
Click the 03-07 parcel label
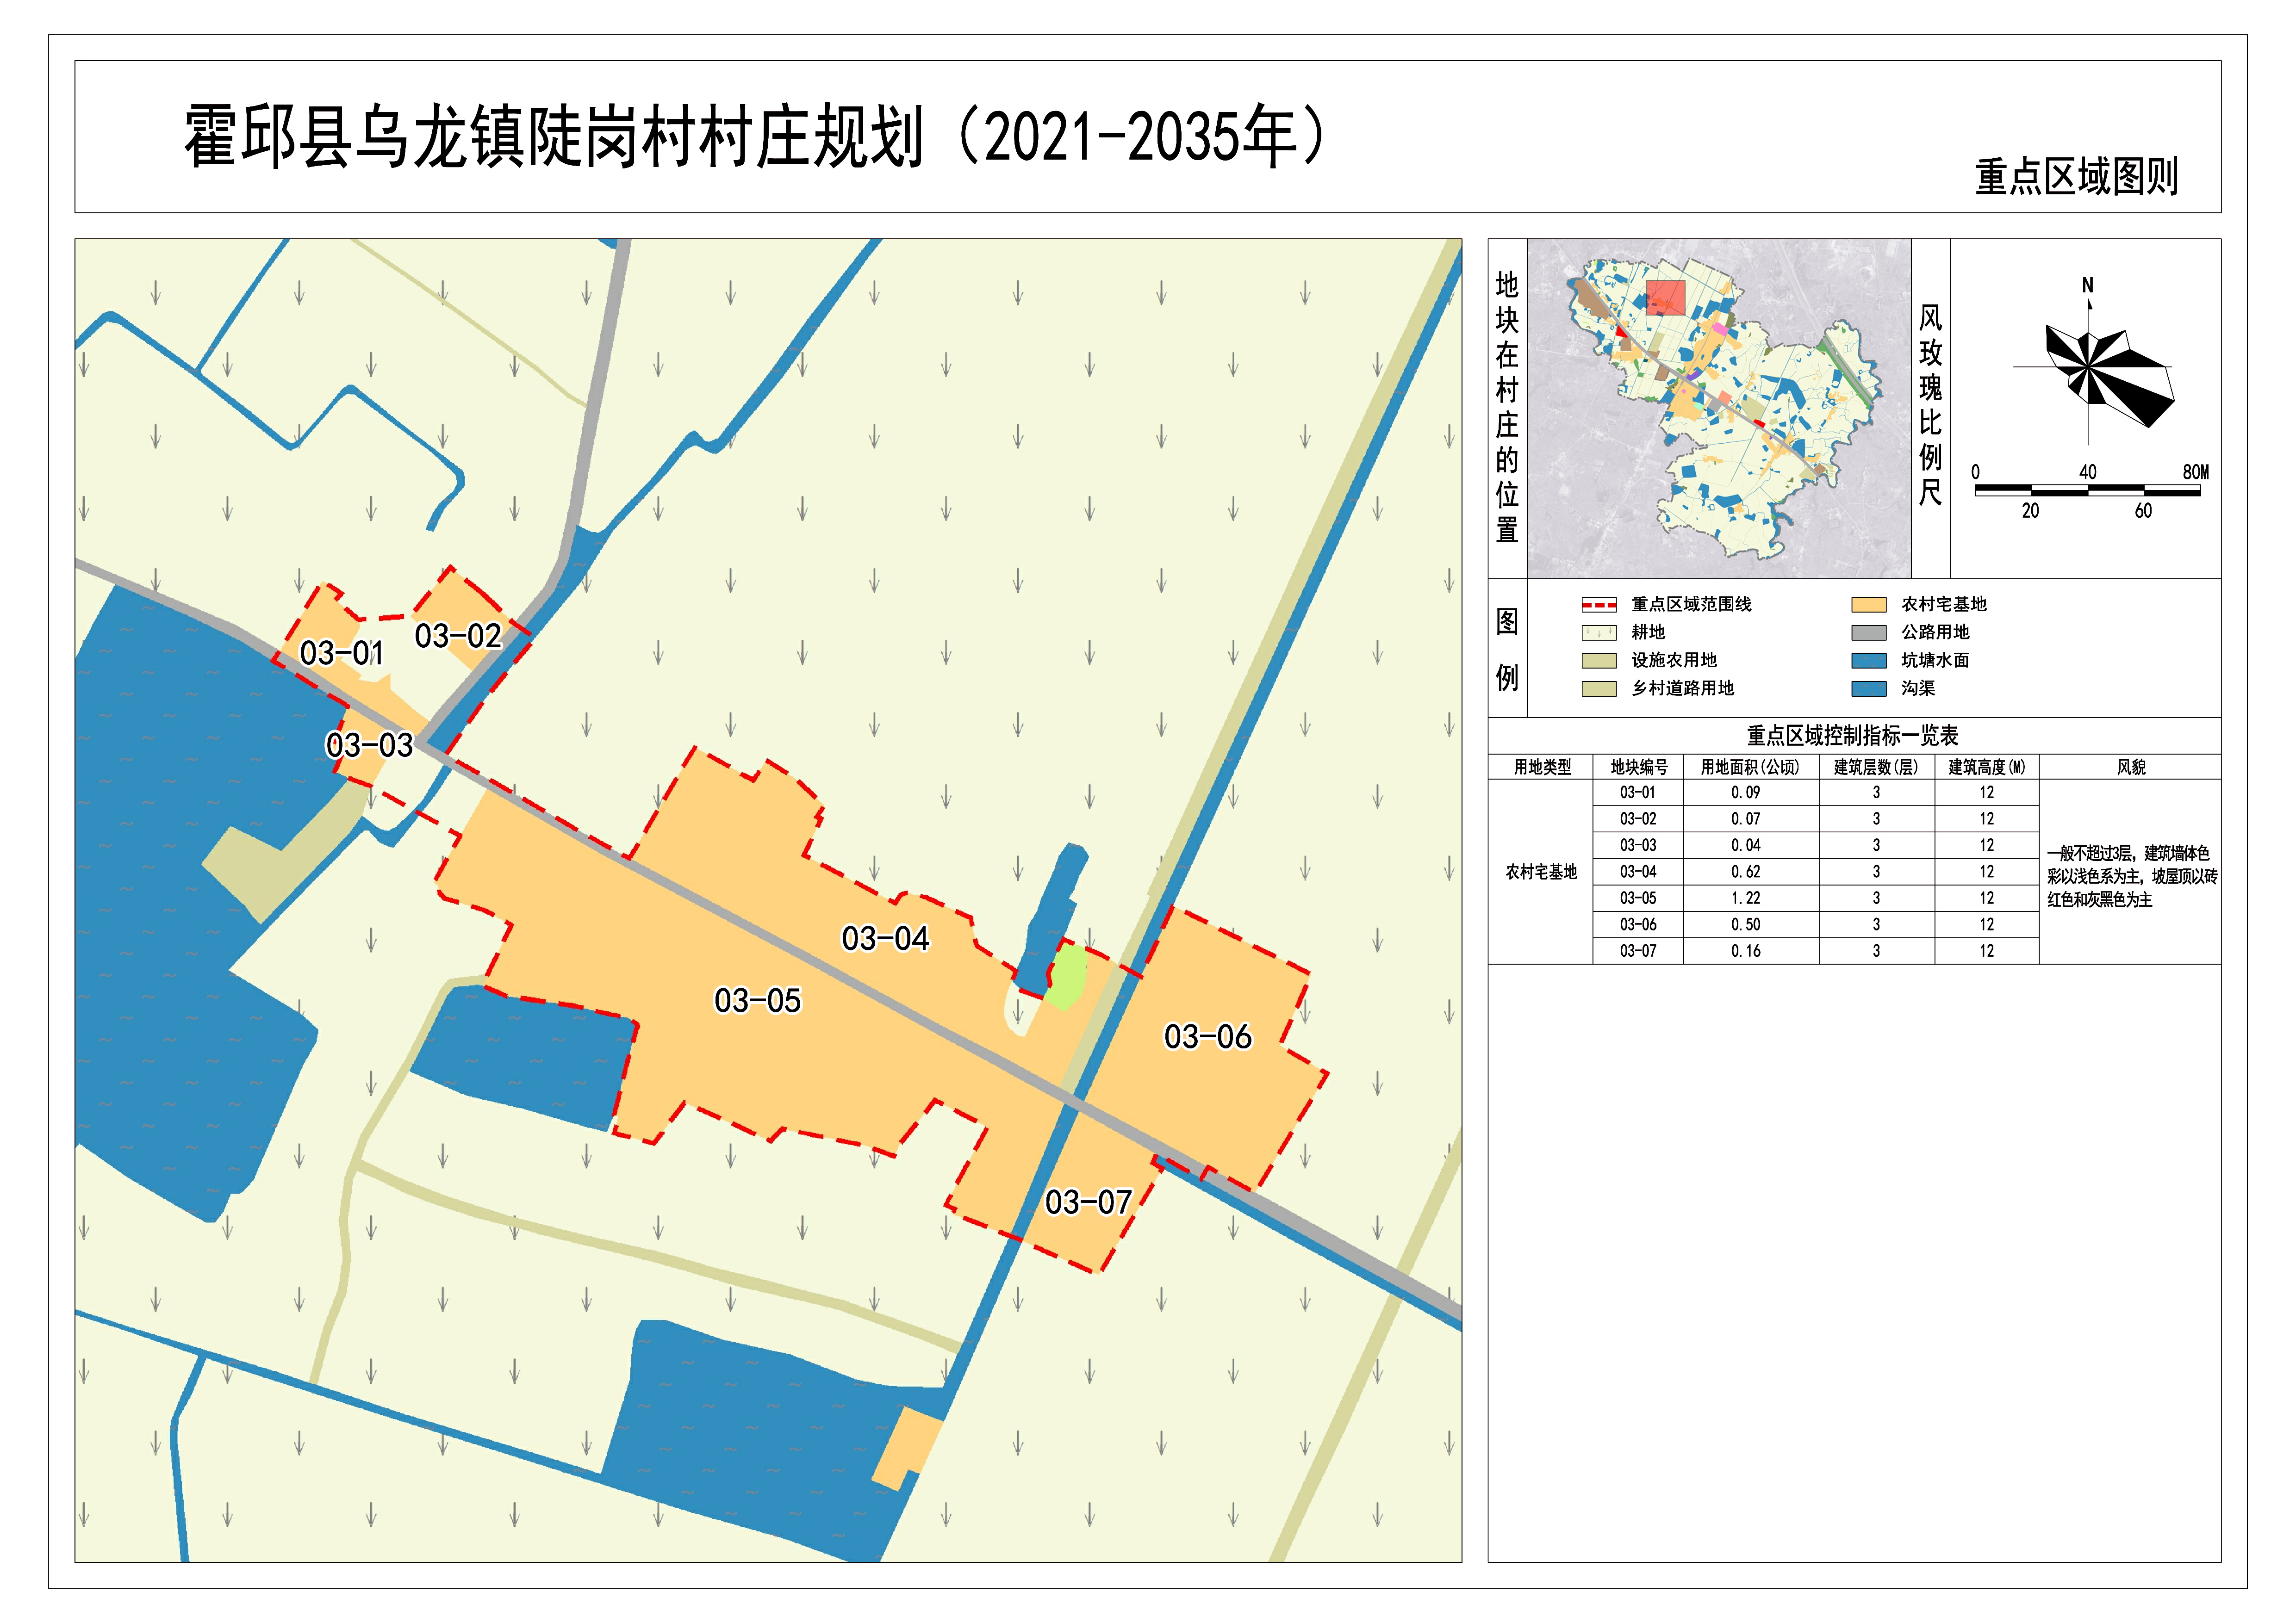point(1087,1202)
